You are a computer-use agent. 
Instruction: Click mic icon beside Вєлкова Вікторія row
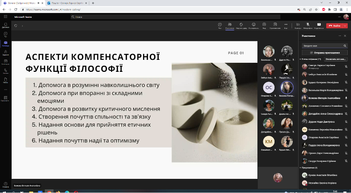[x=346, y=98]
